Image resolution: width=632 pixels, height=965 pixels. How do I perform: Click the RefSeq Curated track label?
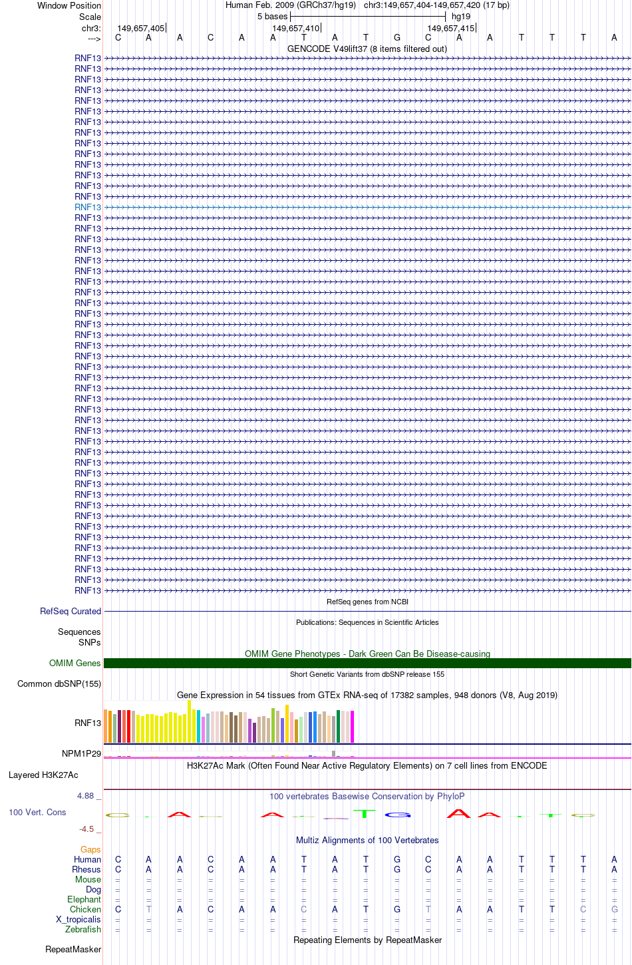(71, 611)
